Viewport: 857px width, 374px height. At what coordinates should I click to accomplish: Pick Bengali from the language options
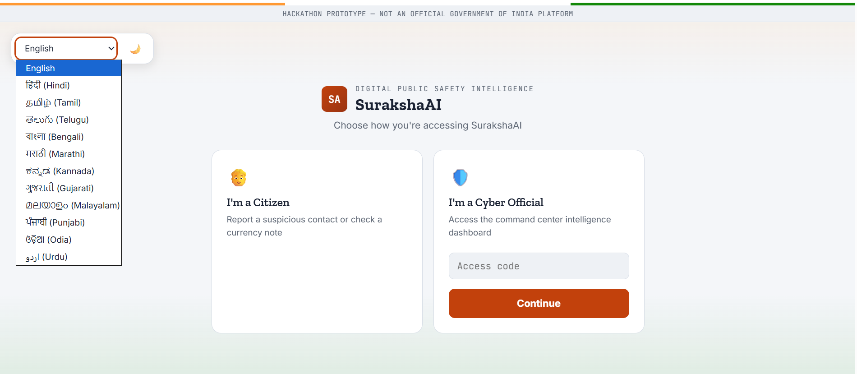coord(69,137)
